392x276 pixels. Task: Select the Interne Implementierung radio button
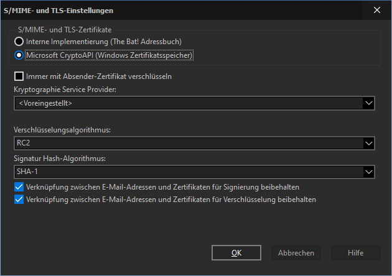[x=19, y=42]
